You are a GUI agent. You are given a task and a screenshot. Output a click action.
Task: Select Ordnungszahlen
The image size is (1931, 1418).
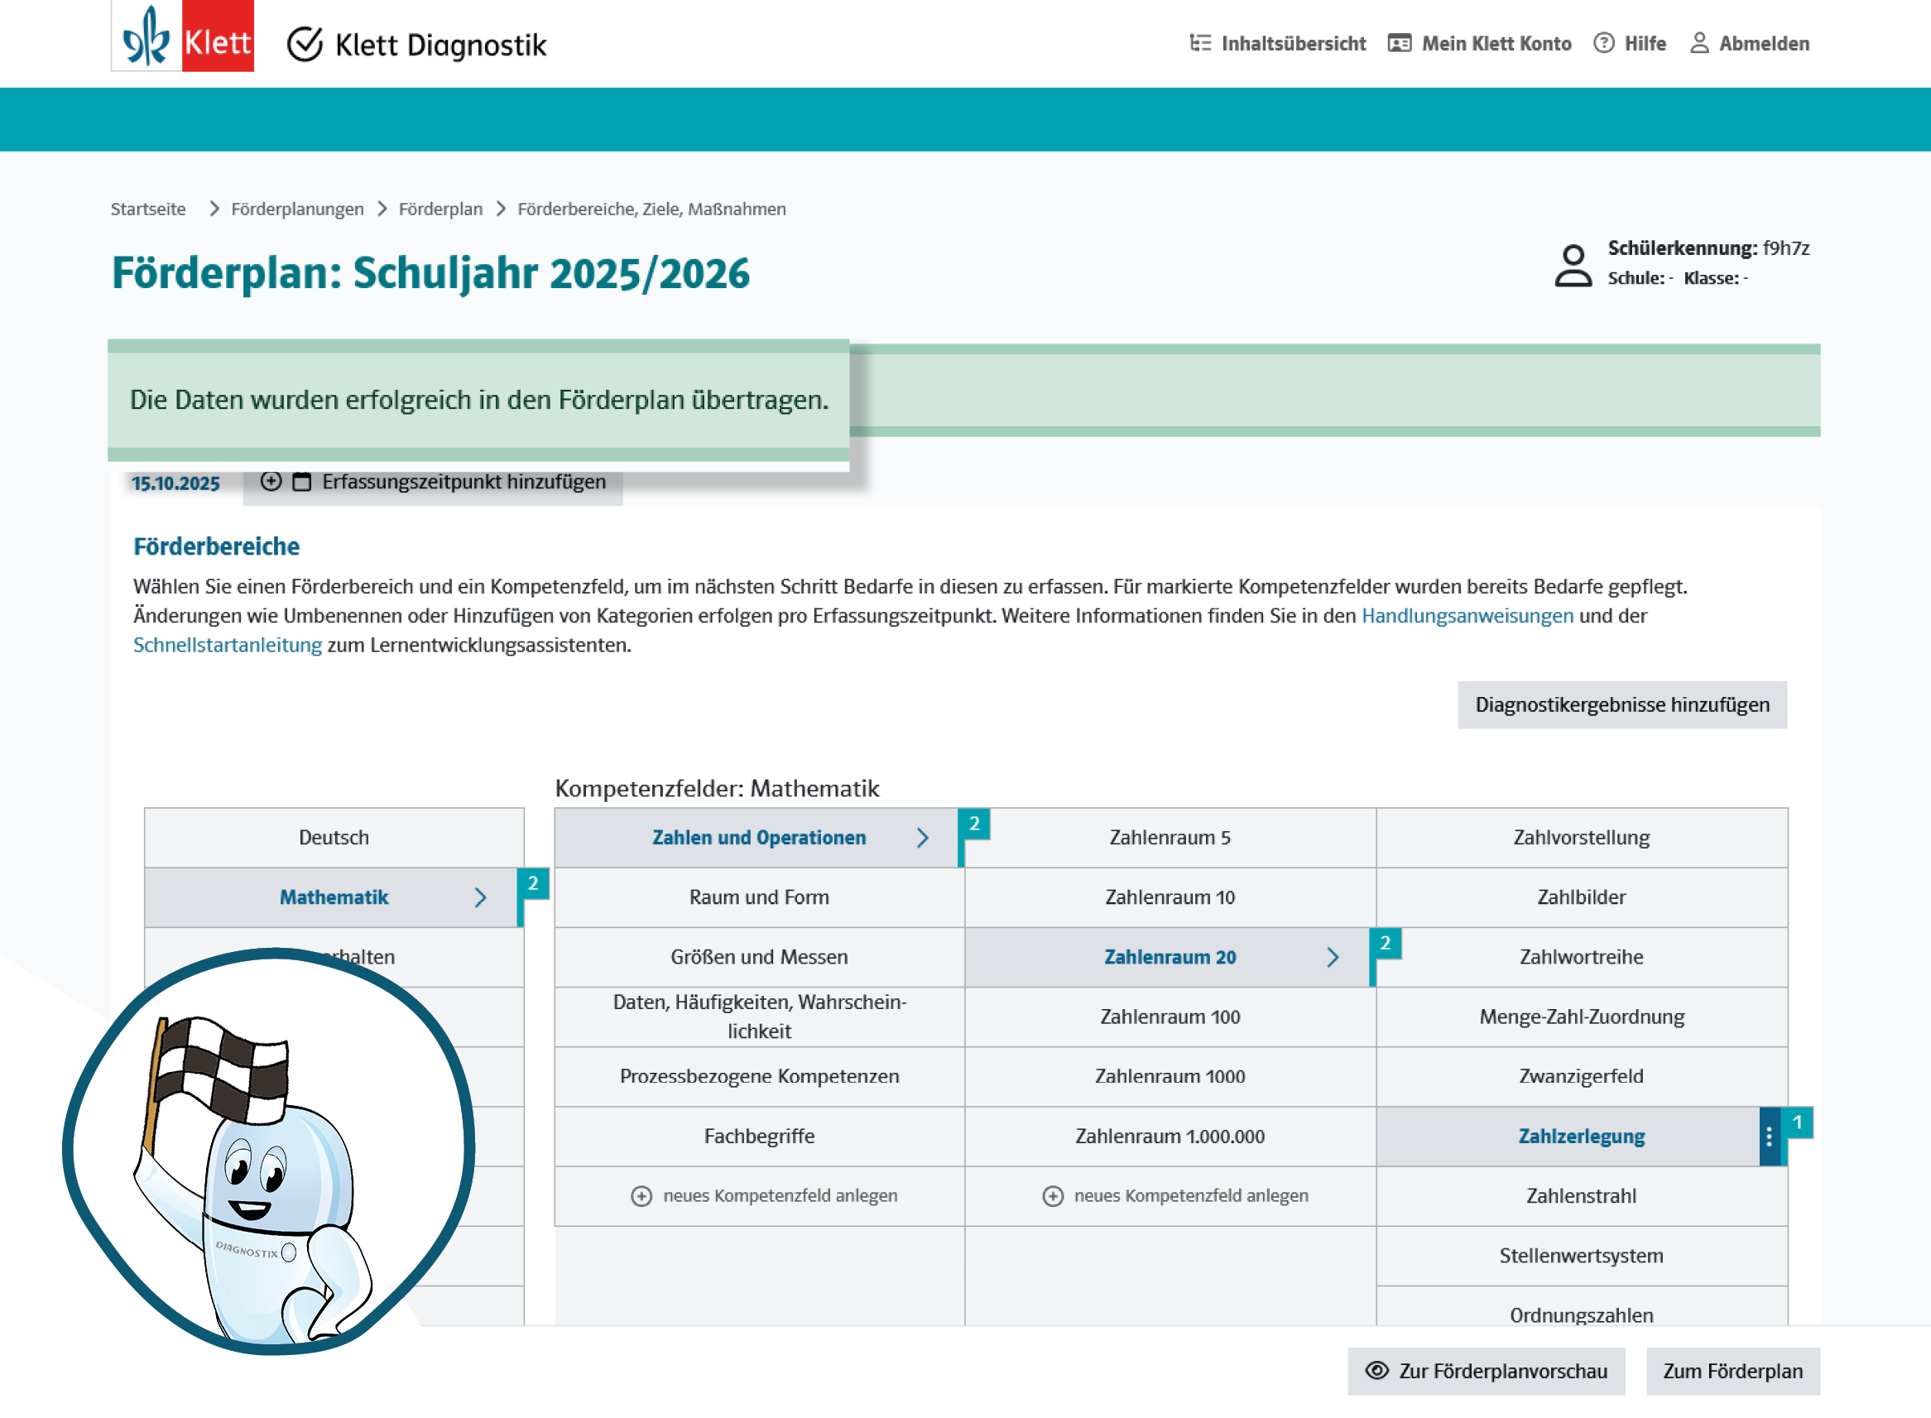pos(1582,1308)
